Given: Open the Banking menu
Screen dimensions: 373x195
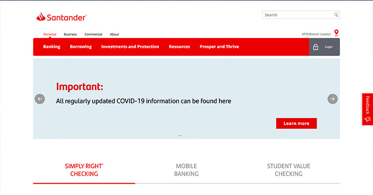Looking at the screenshot, I should [x=52, y=47].
